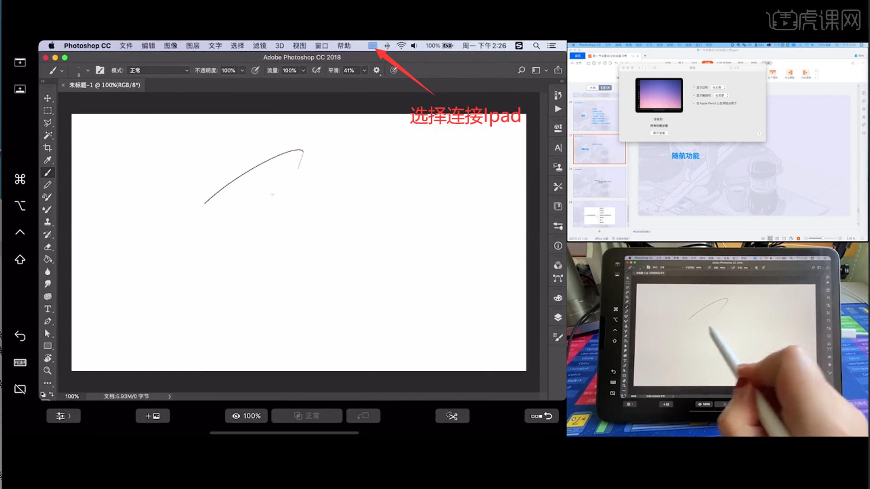Select the Horizontal Type tool
Image resolution: width=870 pixels, height=489 pixels.
click(x=48, y=309)
